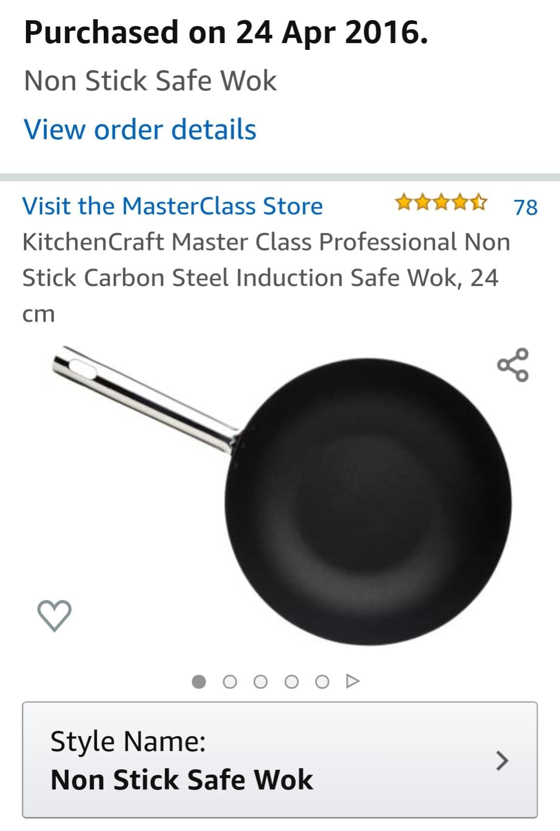
Task: Tap the share icon on product image
Action: [513, 365]
